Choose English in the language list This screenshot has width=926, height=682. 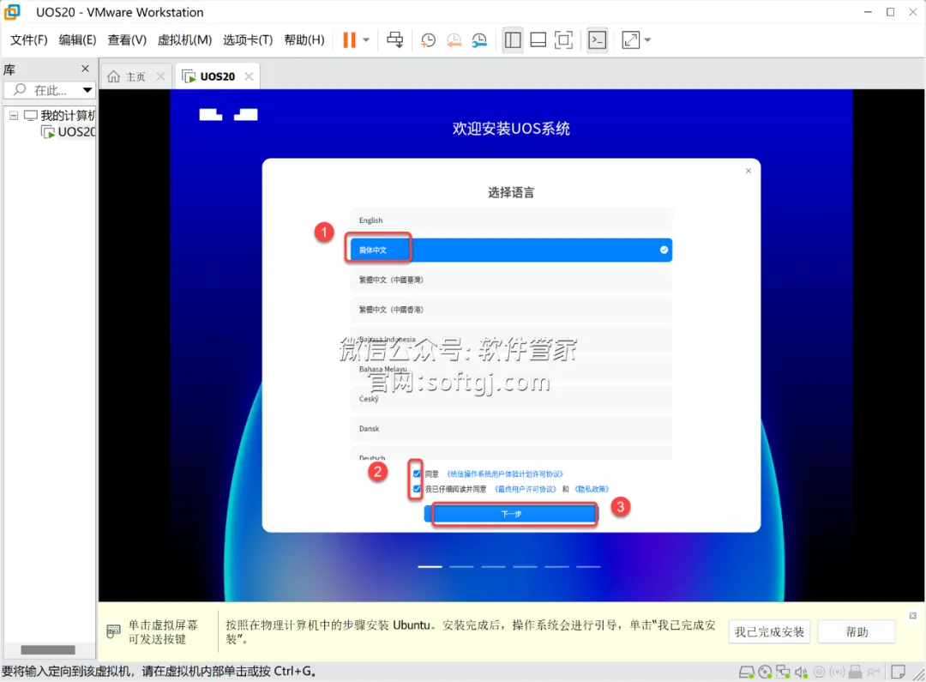(511, 220)
